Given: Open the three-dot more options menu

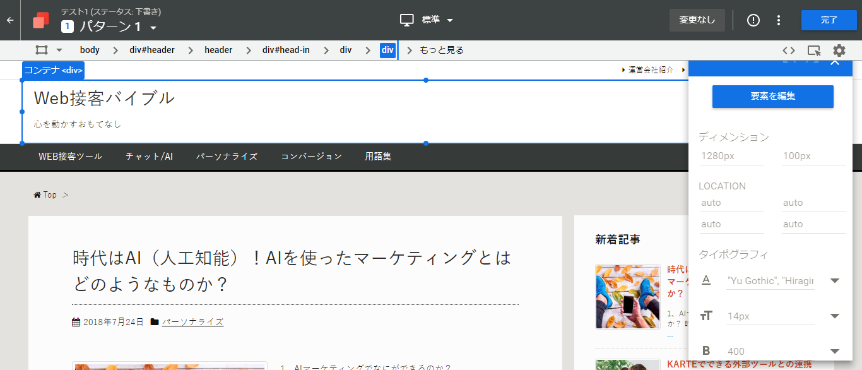Looking at the screenshot, I should 779,20.
